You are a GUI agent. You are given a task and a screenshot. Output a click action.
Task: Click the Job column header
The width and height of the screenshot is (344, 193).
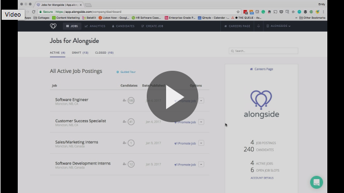(54, 86)
